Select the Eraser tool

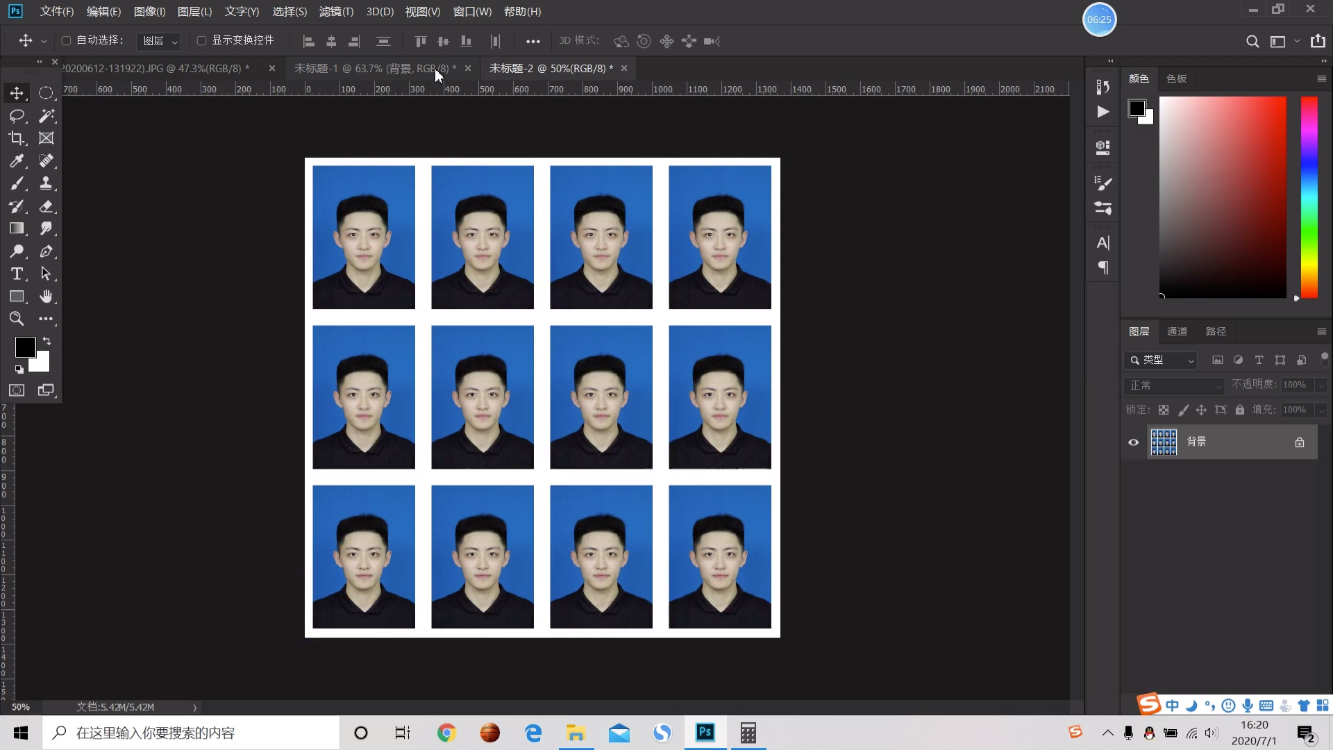[x=46, y=206]
